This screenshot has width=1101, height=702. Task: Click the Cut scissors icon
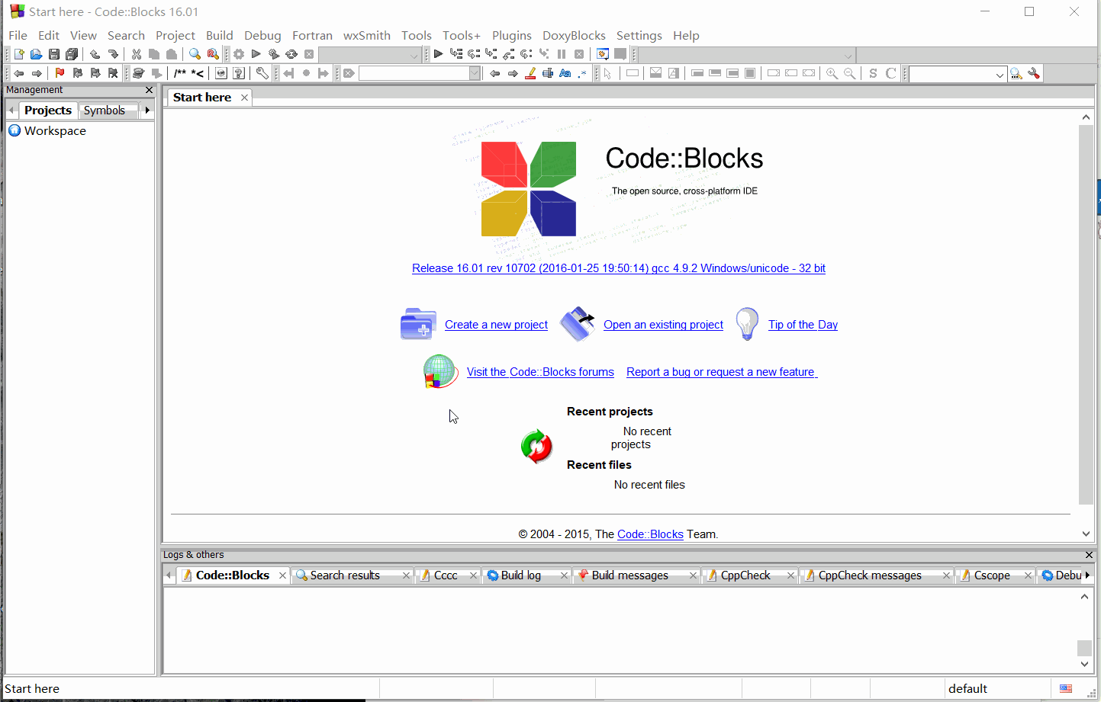click(x=136, y=54)
